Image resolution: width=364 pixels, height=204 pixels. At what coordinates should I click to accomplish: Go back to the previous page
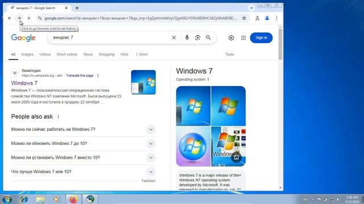[x=10, y=18]
